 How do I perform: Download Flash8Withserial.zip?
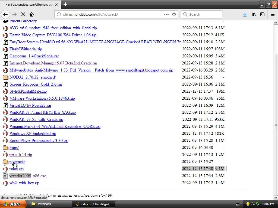[26, 49]
